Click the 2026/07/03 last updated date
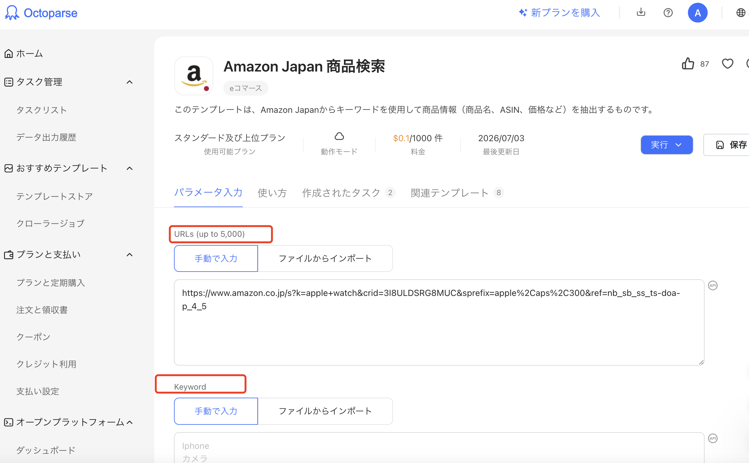Viewport: 749px width, 463px height. pos(501,138)
